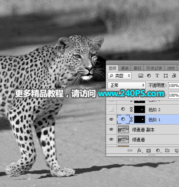Click the link layers icon
This screenshot has height=187, width=179.
130,150
